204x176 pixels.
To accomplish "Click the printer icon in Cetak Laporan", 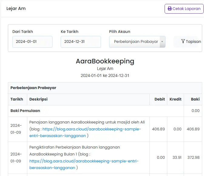I will [x=169, y=9].
